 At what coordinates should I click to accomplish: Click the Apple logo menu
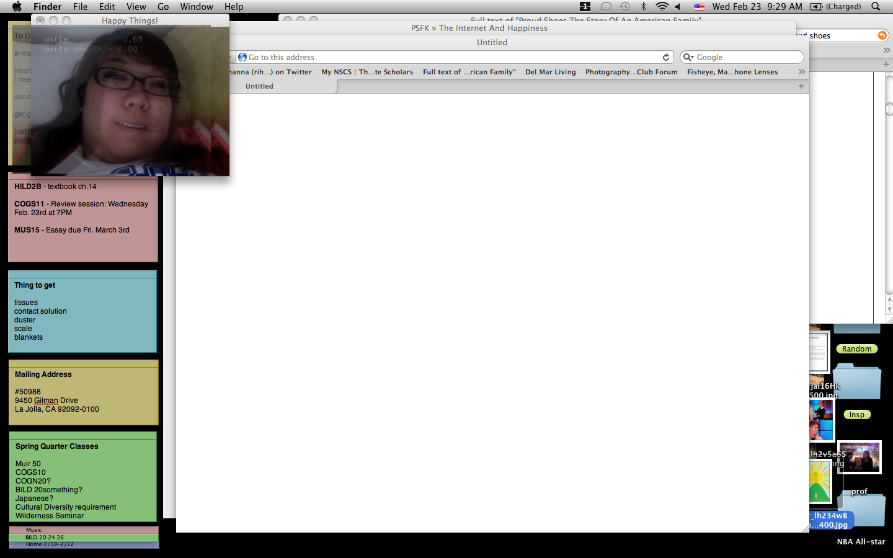(17, 6)
